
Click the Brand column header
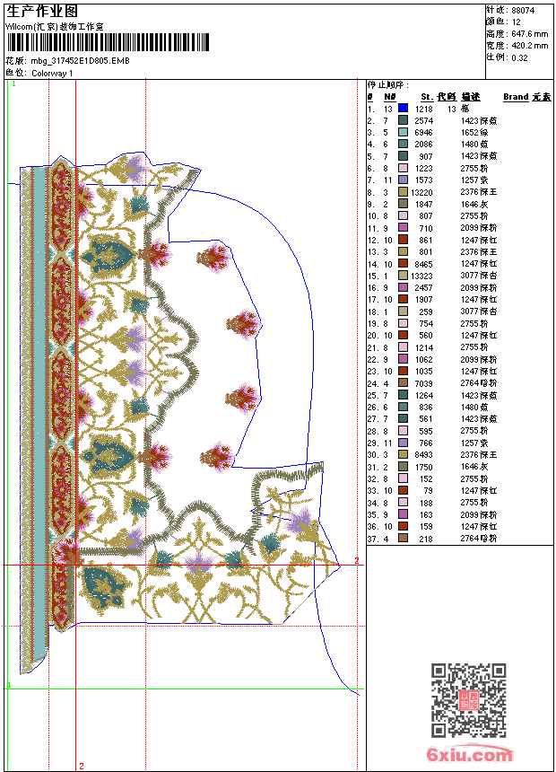point(516,97)
